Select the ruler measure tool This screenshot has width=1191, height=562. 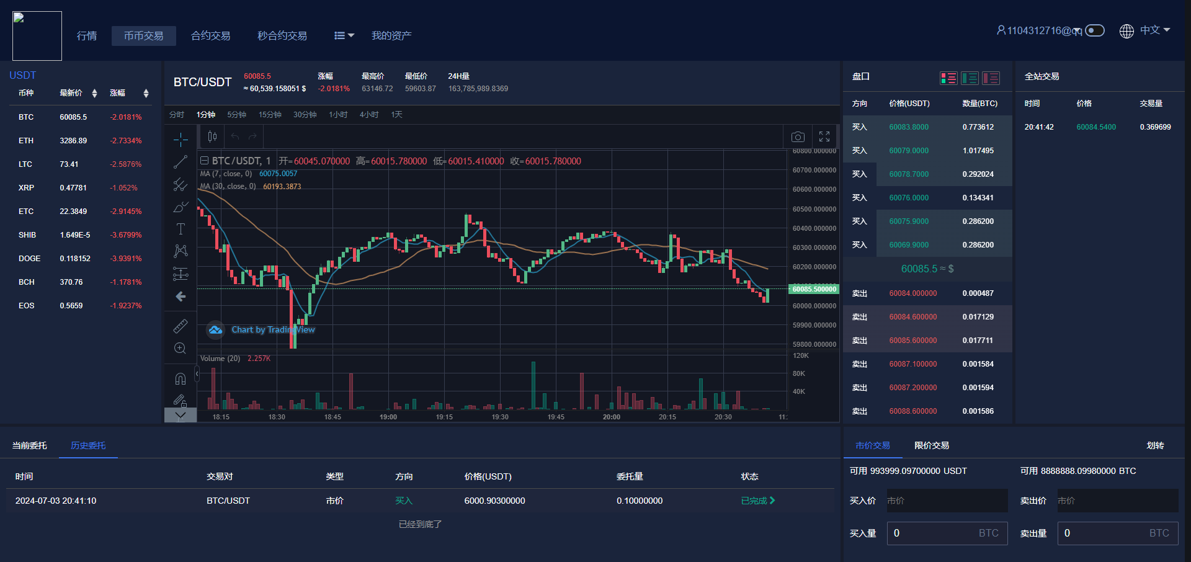coord(181,326)
